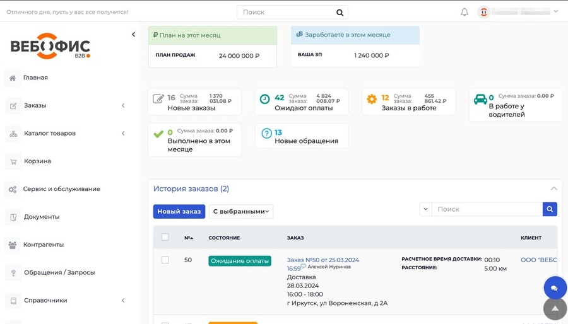568x324 pixels.
Task: Click the order history search field
Action: (x=487, y=209)
